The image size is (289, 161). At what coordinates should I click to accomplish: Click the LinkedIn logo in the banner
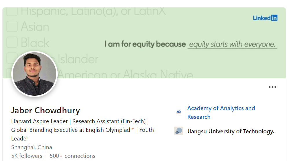tap(265, 18)
